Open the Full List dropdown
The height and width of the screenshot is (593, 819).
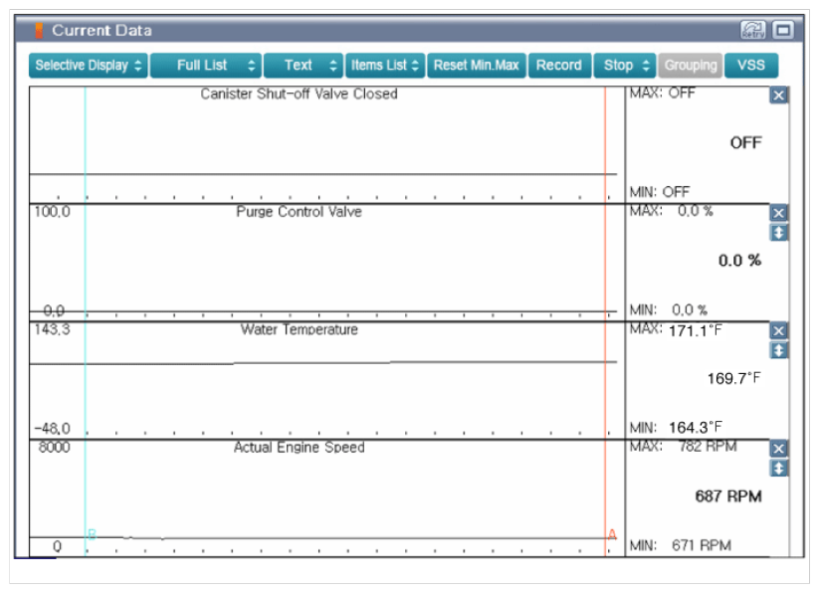tap(206, 66)
